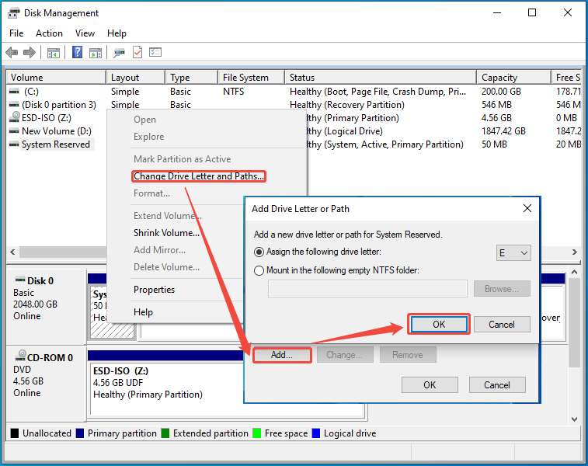Select 'Mount in the following empty NTFS folder'
This screenshot has width=588, height=466.
click(x=259, y=270)
